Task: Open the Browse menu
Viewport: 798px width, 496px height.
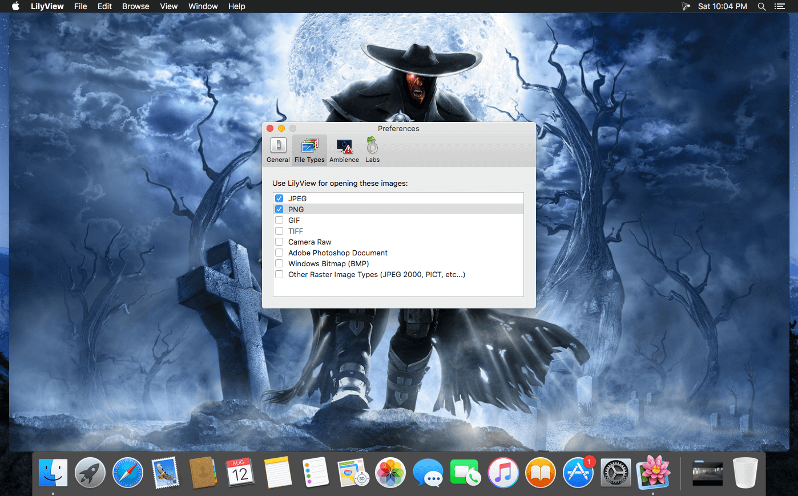Action: pos(135,6)
